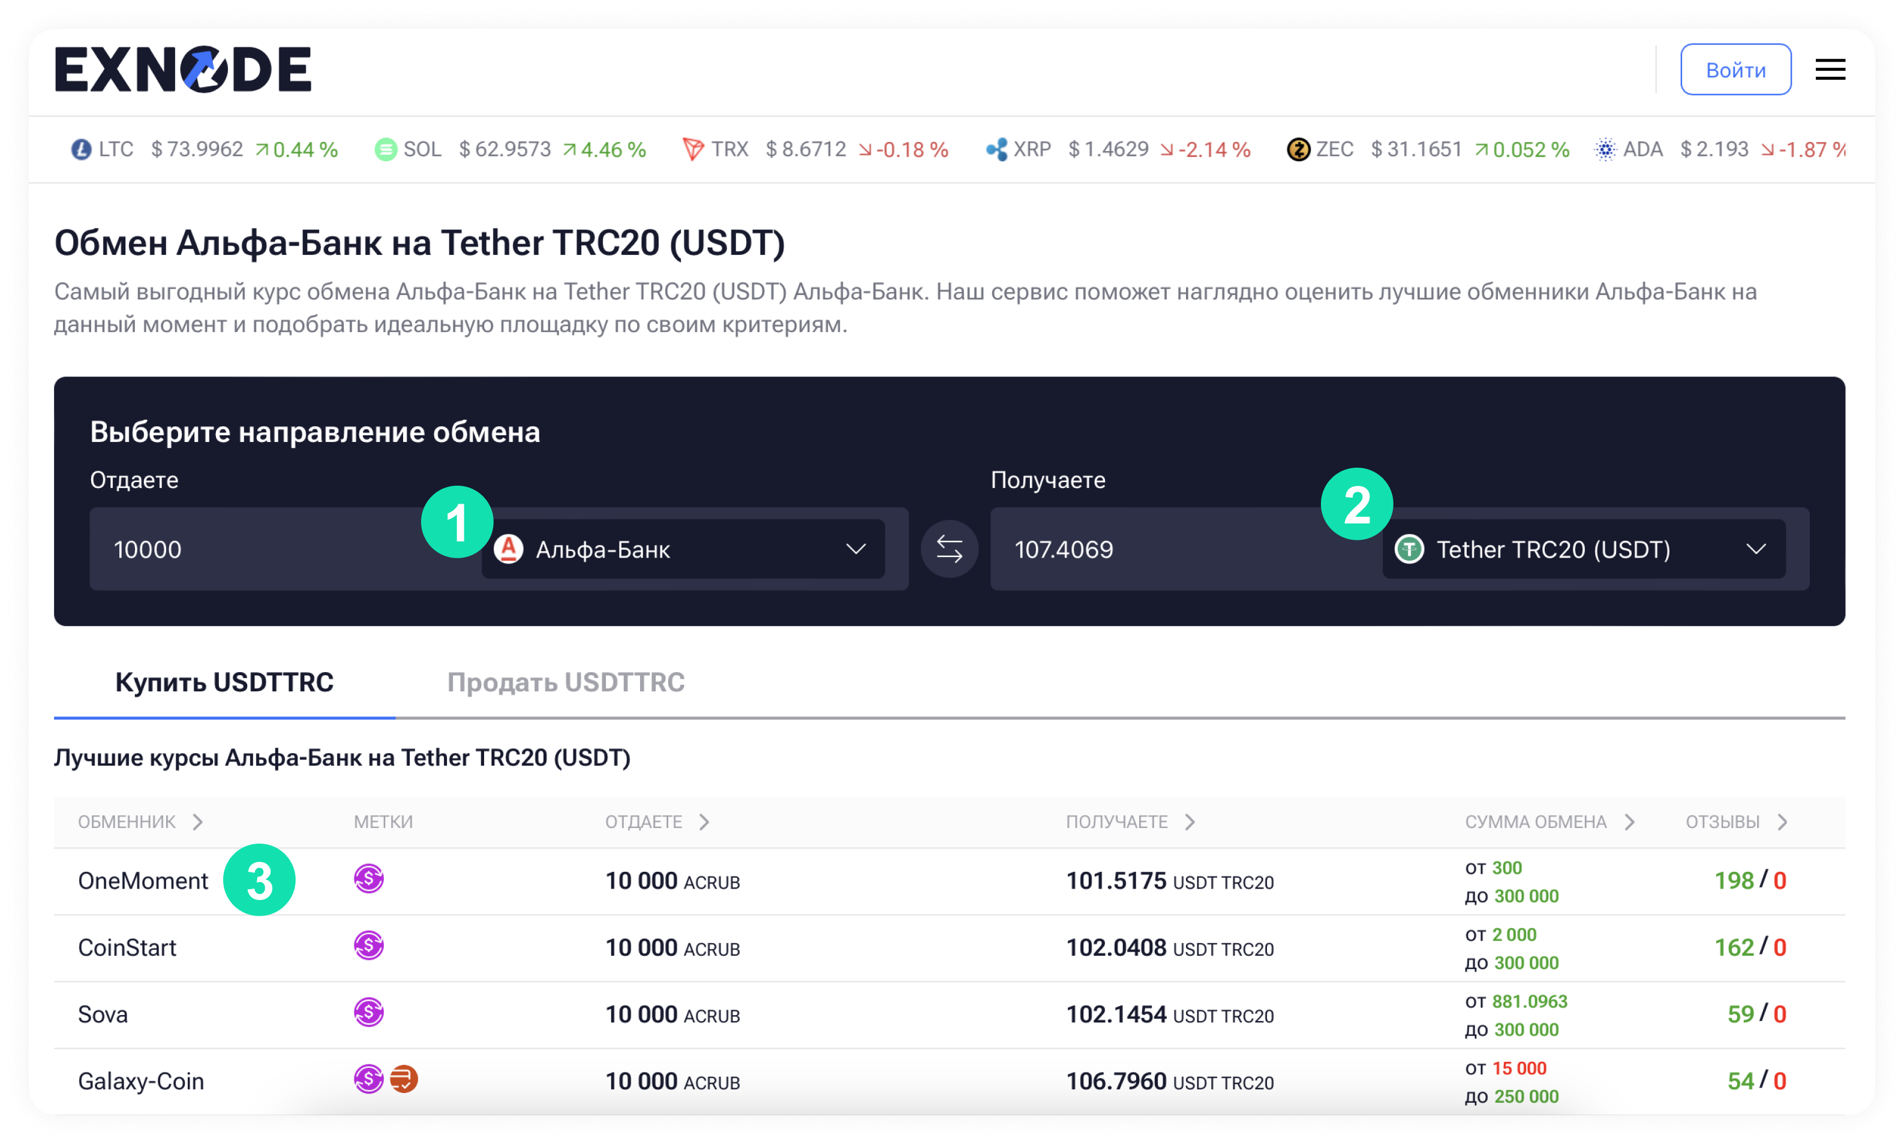Open the OneMoment exchanger link

[143, 880]
